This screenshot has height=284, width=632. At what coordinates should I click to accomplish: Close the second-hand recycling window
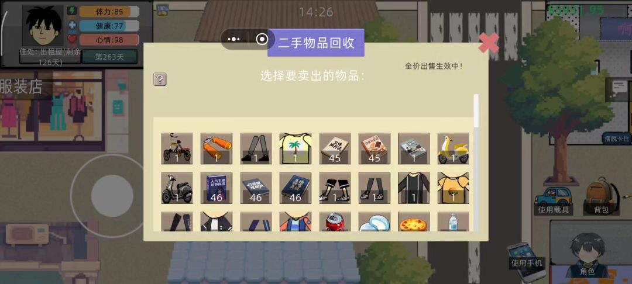489,43
